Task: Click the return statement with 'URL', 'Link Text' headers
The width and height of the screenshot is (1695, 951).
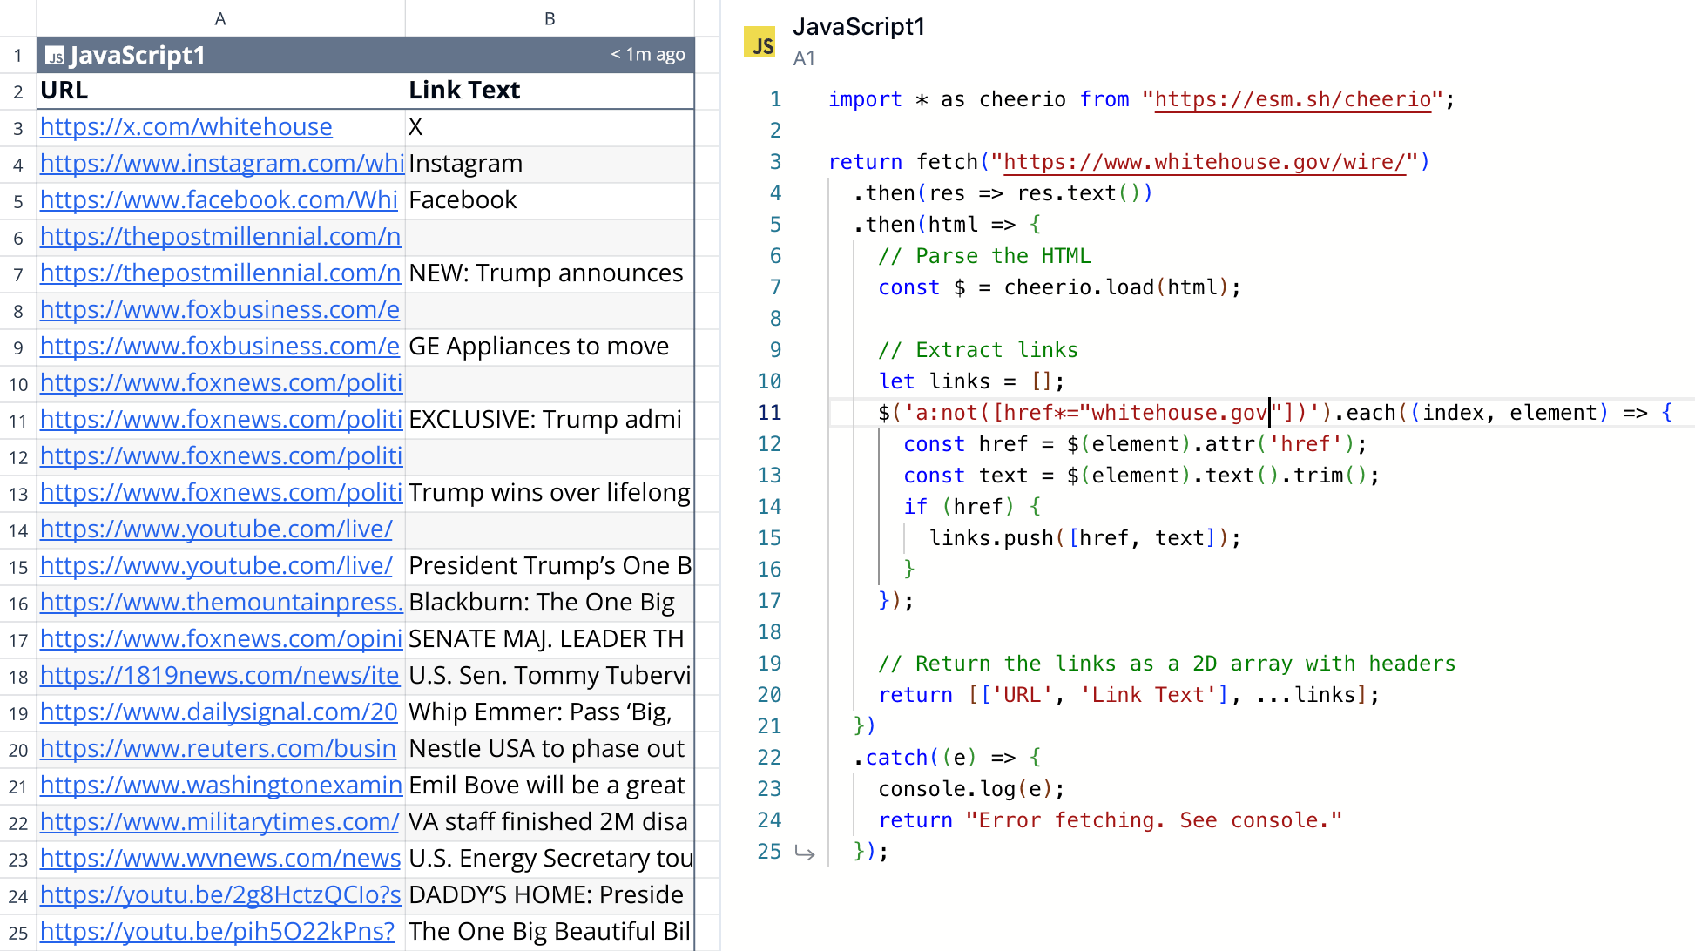Action: coord(1129,695)
